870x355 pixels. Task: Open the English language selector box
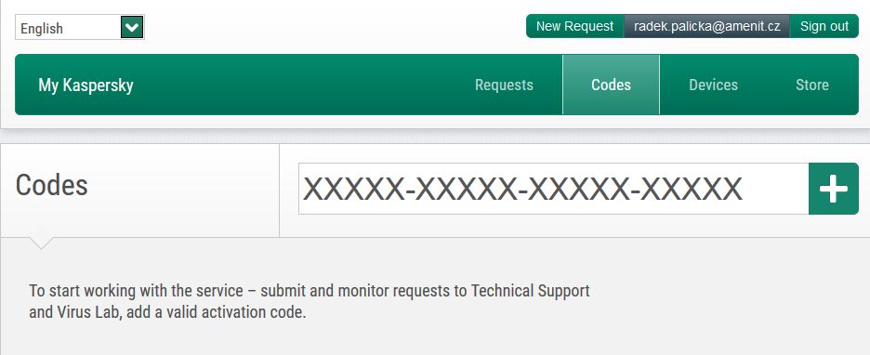tap(80, 27)
